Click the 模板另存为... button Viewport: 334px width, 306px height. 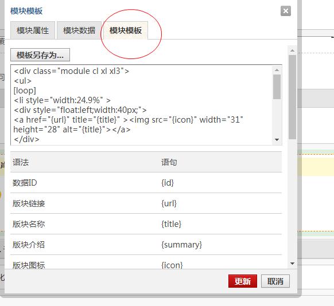[40, 55]
